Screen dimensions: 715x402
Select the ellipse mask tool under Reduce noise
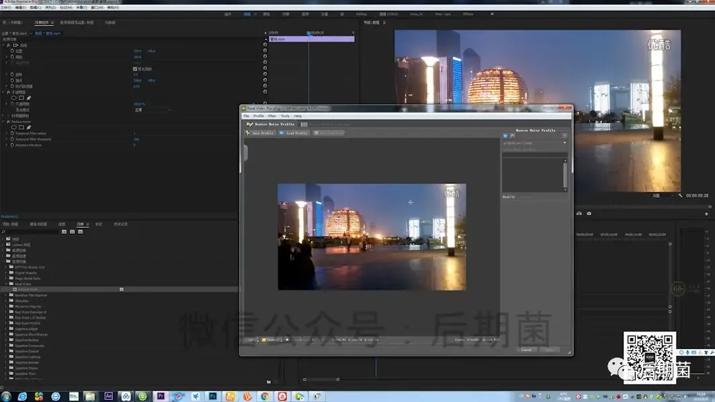(13, 127)
